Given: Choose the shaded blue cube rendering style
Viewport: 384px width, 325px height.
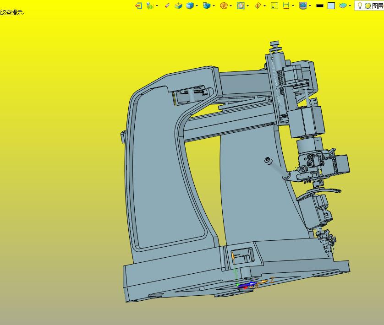Looking at the screenshot, I should [x=190, y=5].
